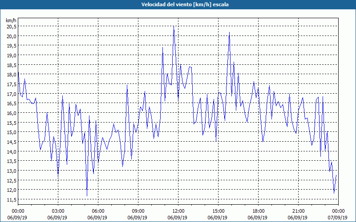Click the 20,5 y-axis value
Image resolution: width=356 pixels, height=222 pixels.
[12, 27]
